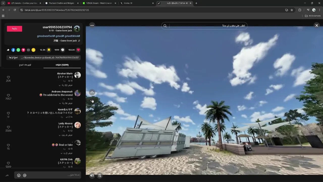The height and width of the screenshot is (182, 323).
Task: Like the video with the heart icon
Action: tap(78, 50)
